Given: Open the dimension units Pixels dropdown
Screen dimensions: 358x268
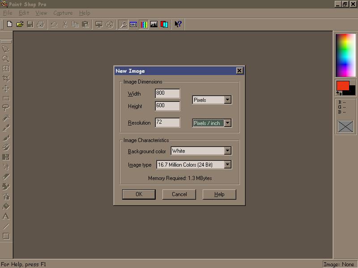Looking at the screenshot, I should (x=228, y=100).
